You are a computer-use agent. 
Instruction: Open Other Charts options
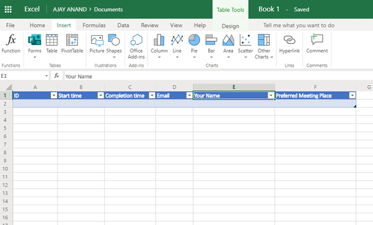[264, 46]
